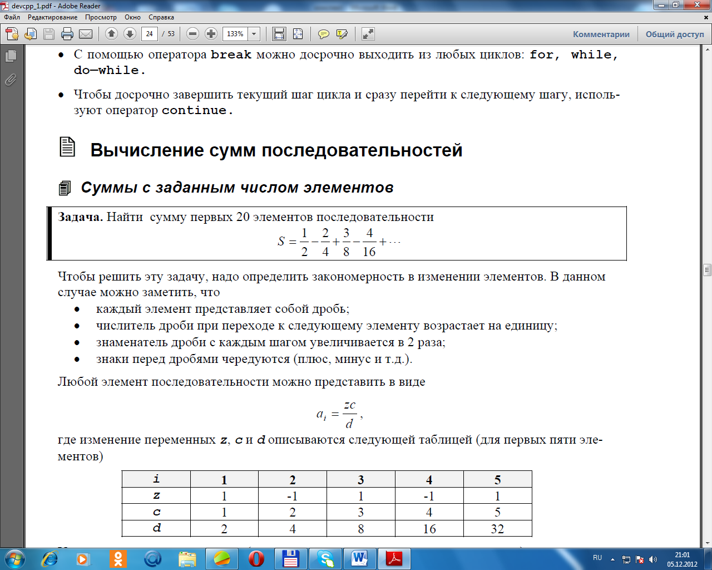Viewport: 712px width, 570px height.
Task: Launch Internet Explorer from the taskbar
Action: point(49,558)
